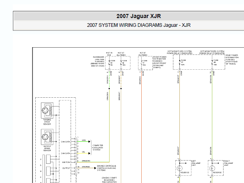Click the "HOT W/SWITCHED SYSTEM POWER RELAY 3 ENERGIZED" label
Screen dimensions: 244x183
[x=179, y=52]
